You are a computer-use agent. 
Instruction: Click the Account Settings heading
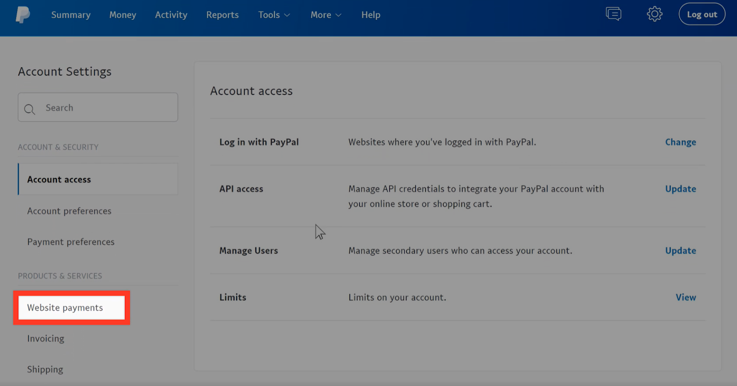pos(65,71)
